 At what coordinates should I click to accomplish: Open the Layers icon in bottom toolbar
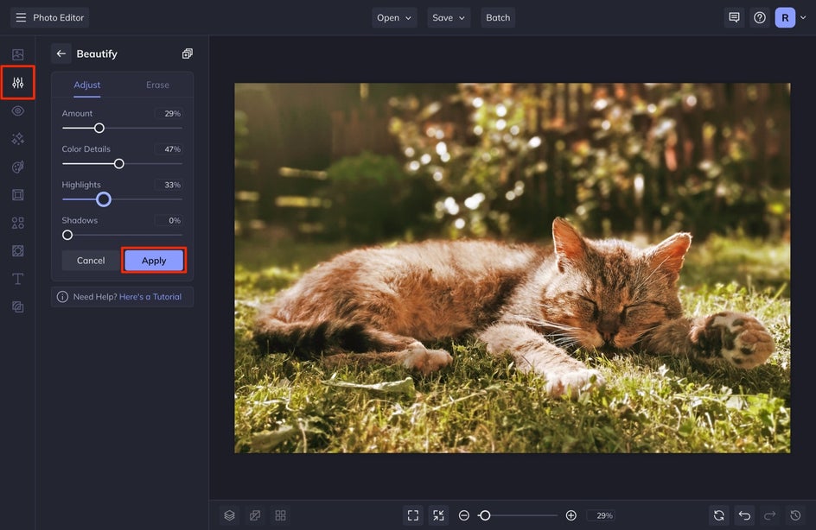(x=229, y=515)
